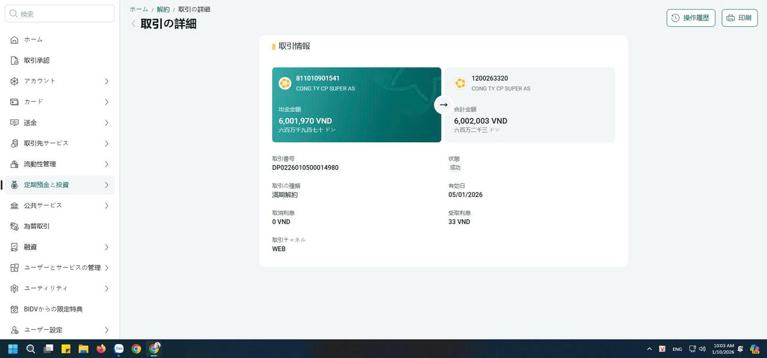Click the user gear icon beside ユーザー設定
This screenshot has width=767, height=358.
[14, 330]
